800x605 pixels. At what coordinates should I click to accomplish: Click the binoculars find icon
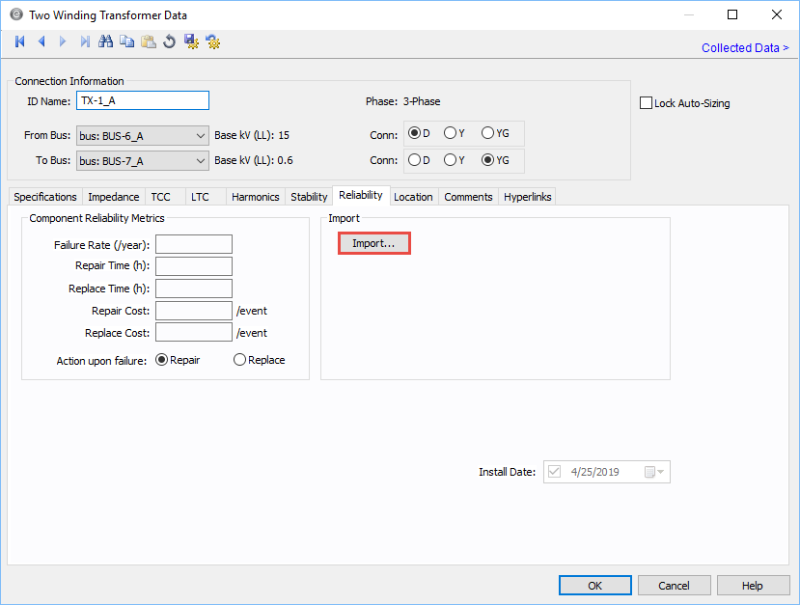coord(106,41)
